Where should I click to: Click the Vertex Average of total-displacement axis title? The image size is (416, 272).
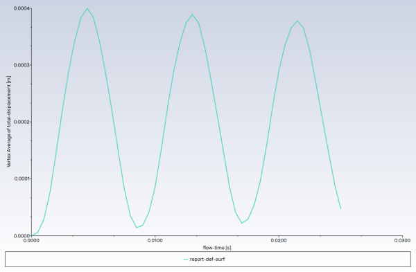(9, 122)
